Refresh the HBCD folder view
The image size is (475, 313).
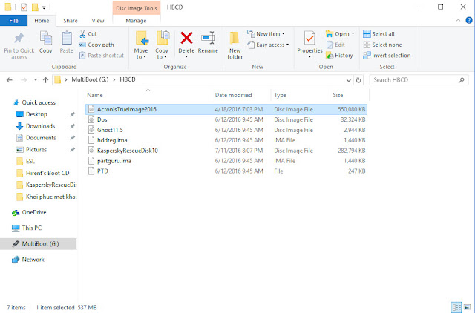click(358, 80)
